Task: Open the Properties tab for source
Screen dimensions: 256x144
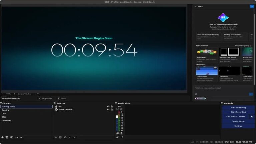Action: coord(46,98)
